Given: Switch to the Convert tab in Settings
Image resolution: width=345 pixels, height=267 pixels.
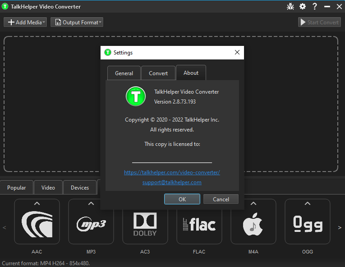Looking at the screenshot, I should click(158, 73).
